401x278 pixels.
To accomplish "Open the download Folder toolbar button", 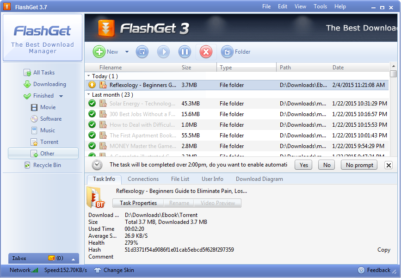I will [236, 52].
